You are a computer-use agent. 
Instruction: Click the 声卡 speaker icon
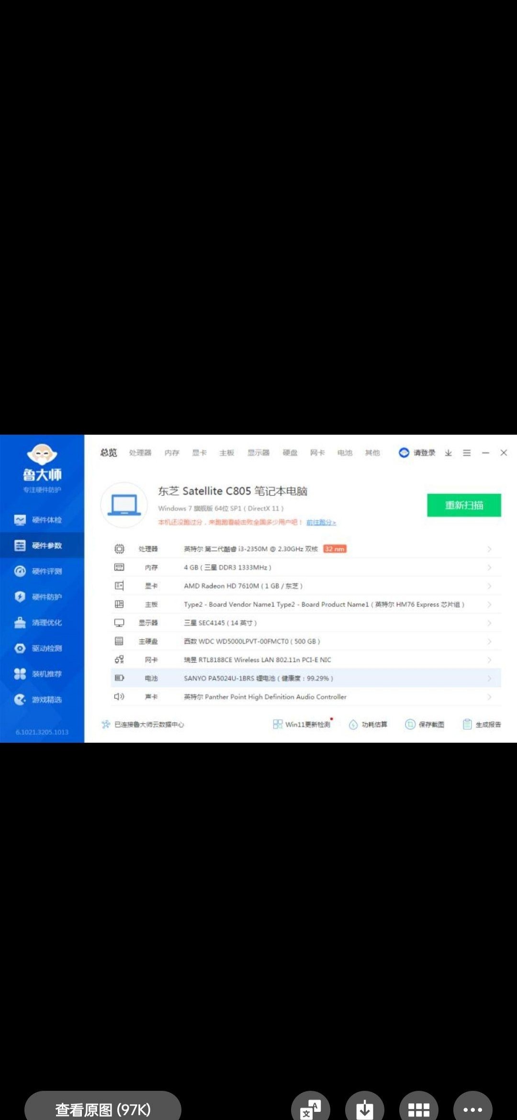pyautogui.click(x=119, y=696)
